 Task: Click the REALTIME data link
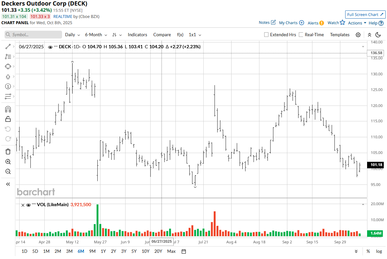point(63,17)
